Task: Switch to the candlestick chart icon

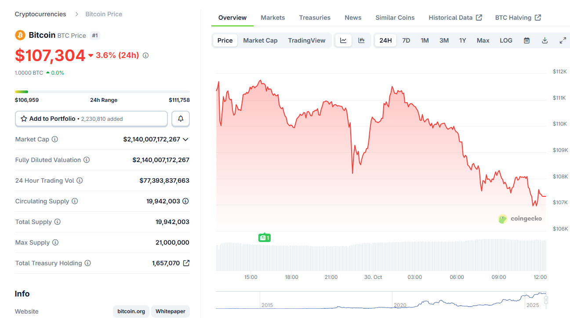Action: [361, 40]
